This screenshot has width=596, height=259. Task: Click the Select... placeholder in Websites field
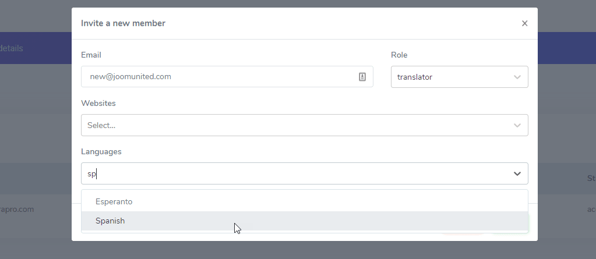[101, 125]
